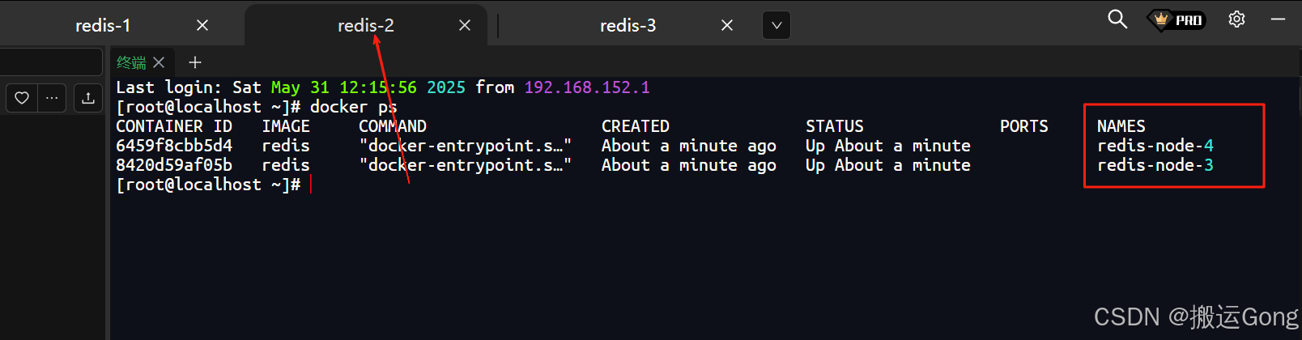Click the CREATED column header
The image size is (1302, 340).
point(636,126)
